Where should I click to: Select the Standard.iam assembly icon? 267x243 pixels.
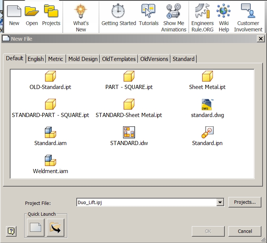click(50, 132)
